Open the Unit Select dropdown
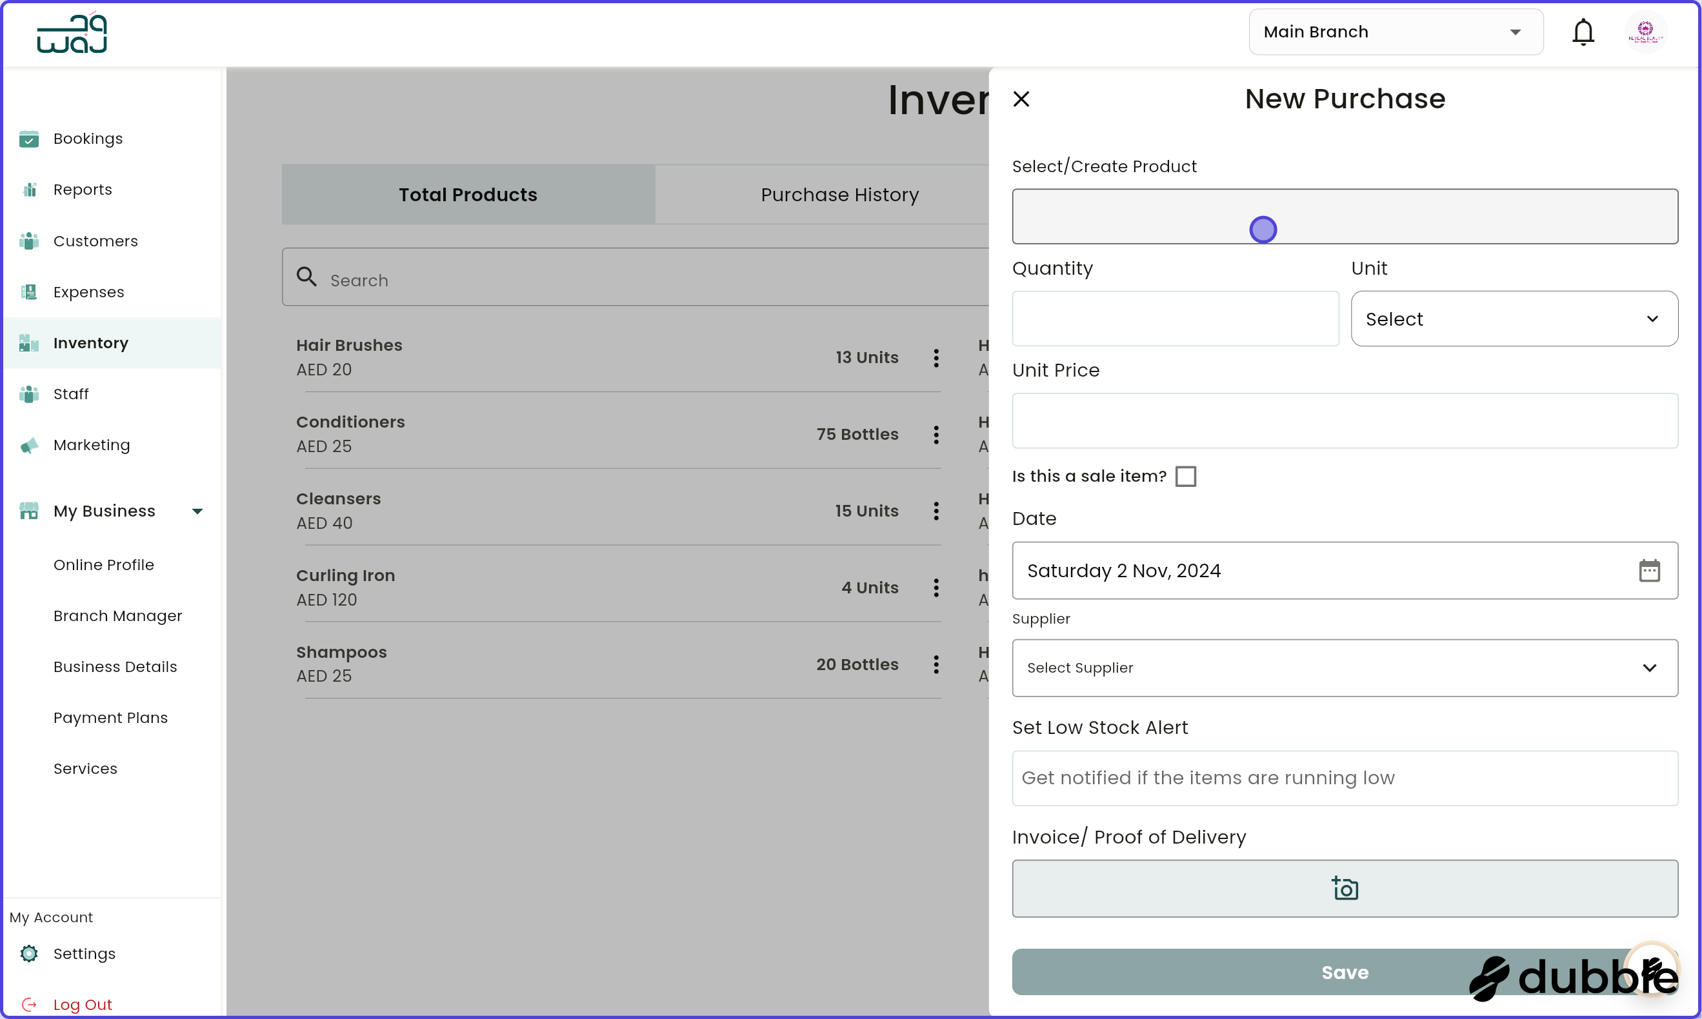Image resolution: width=1702 pixels, height=1019 pixels. pos(1513,319)
